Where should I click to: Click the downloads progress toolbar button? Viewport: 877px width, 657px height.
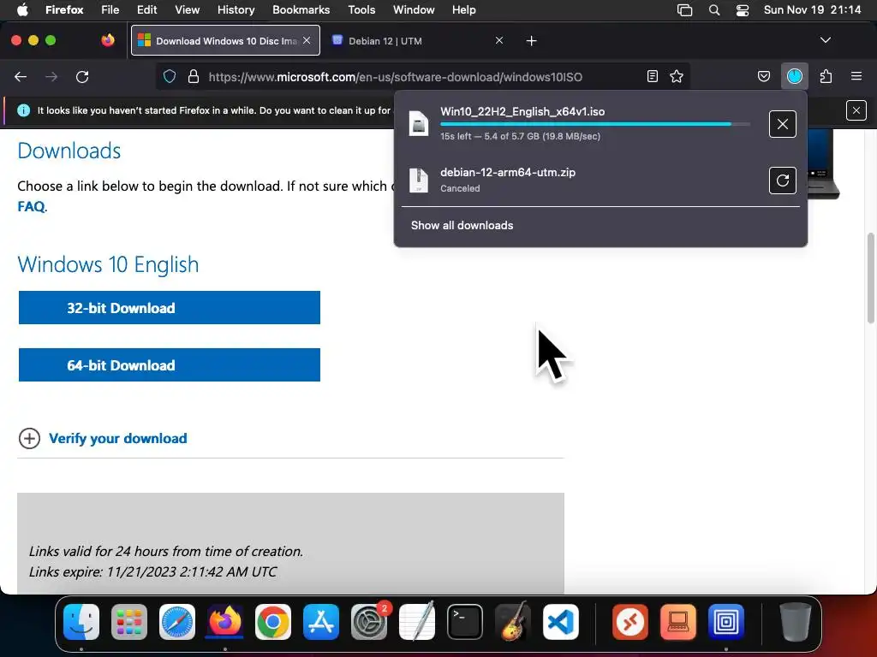click(795, 76)
